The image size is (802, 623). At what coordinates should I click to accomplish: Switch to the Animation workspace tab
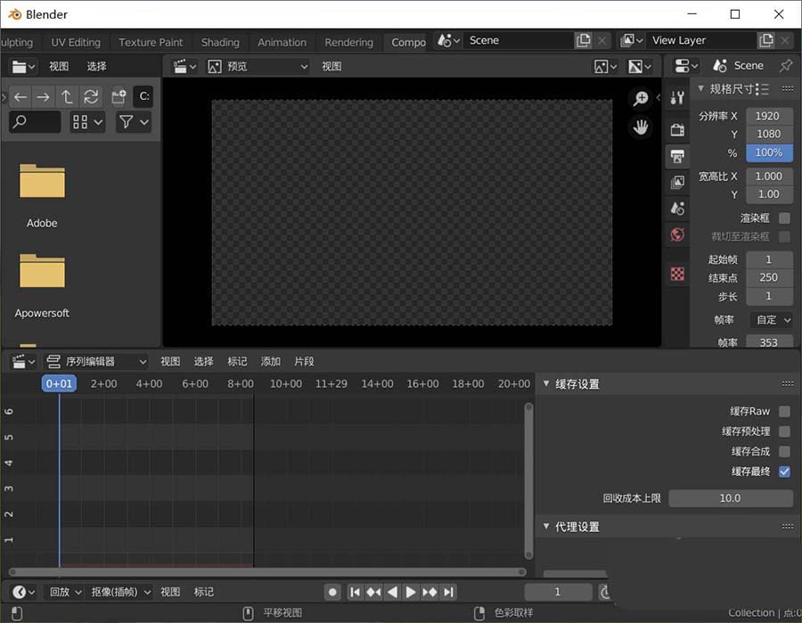coord(282,41)
